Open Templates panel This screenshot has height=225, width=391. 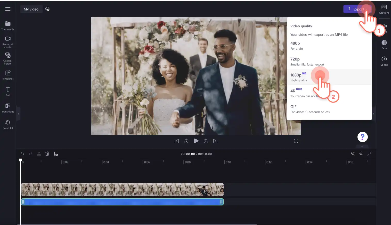8,75
